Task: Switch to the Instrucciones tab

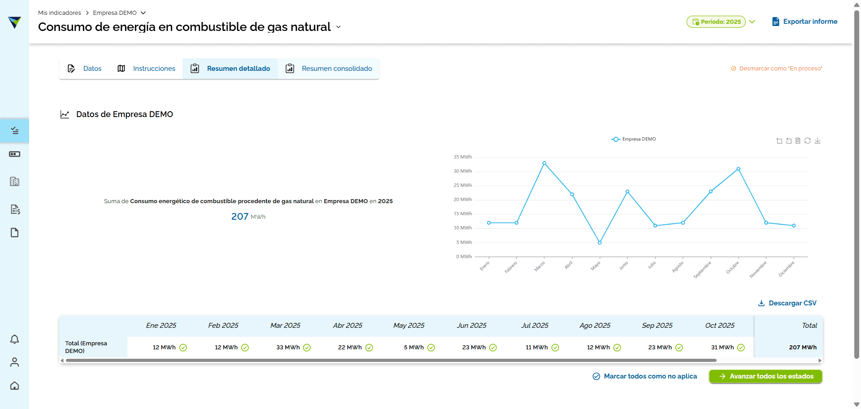Action: coord(146,69)
